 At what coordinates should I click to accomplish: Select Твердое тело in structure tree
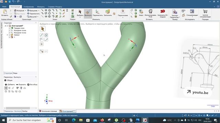coord(19,28)
